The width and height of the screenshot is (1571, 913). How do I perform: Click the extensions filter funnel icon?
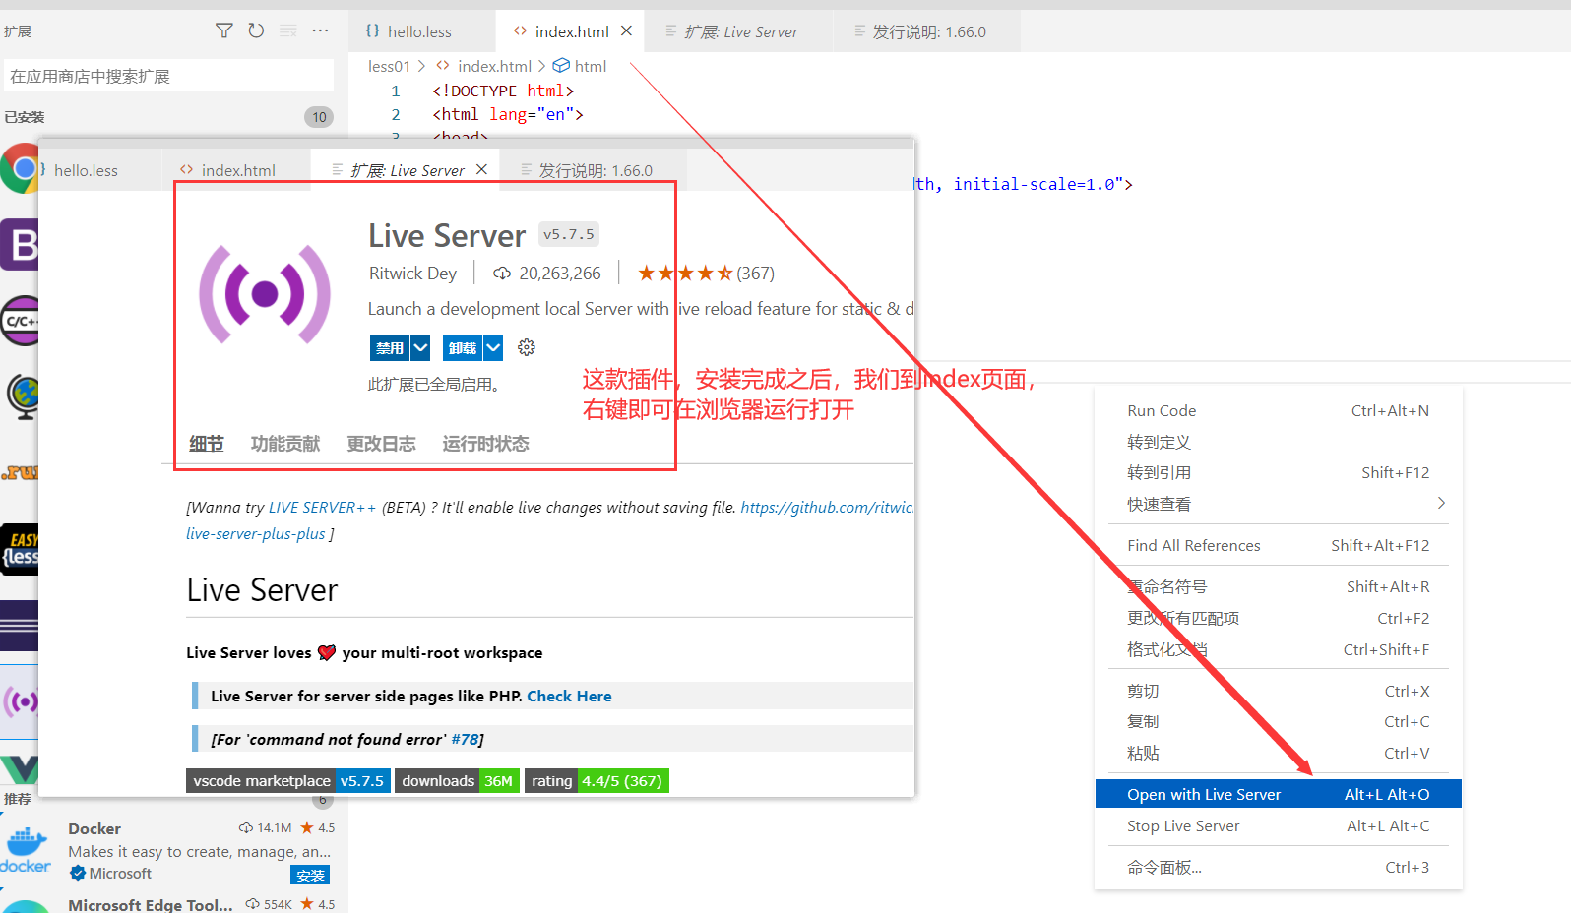pyautogui.click(x=224, y=30)
